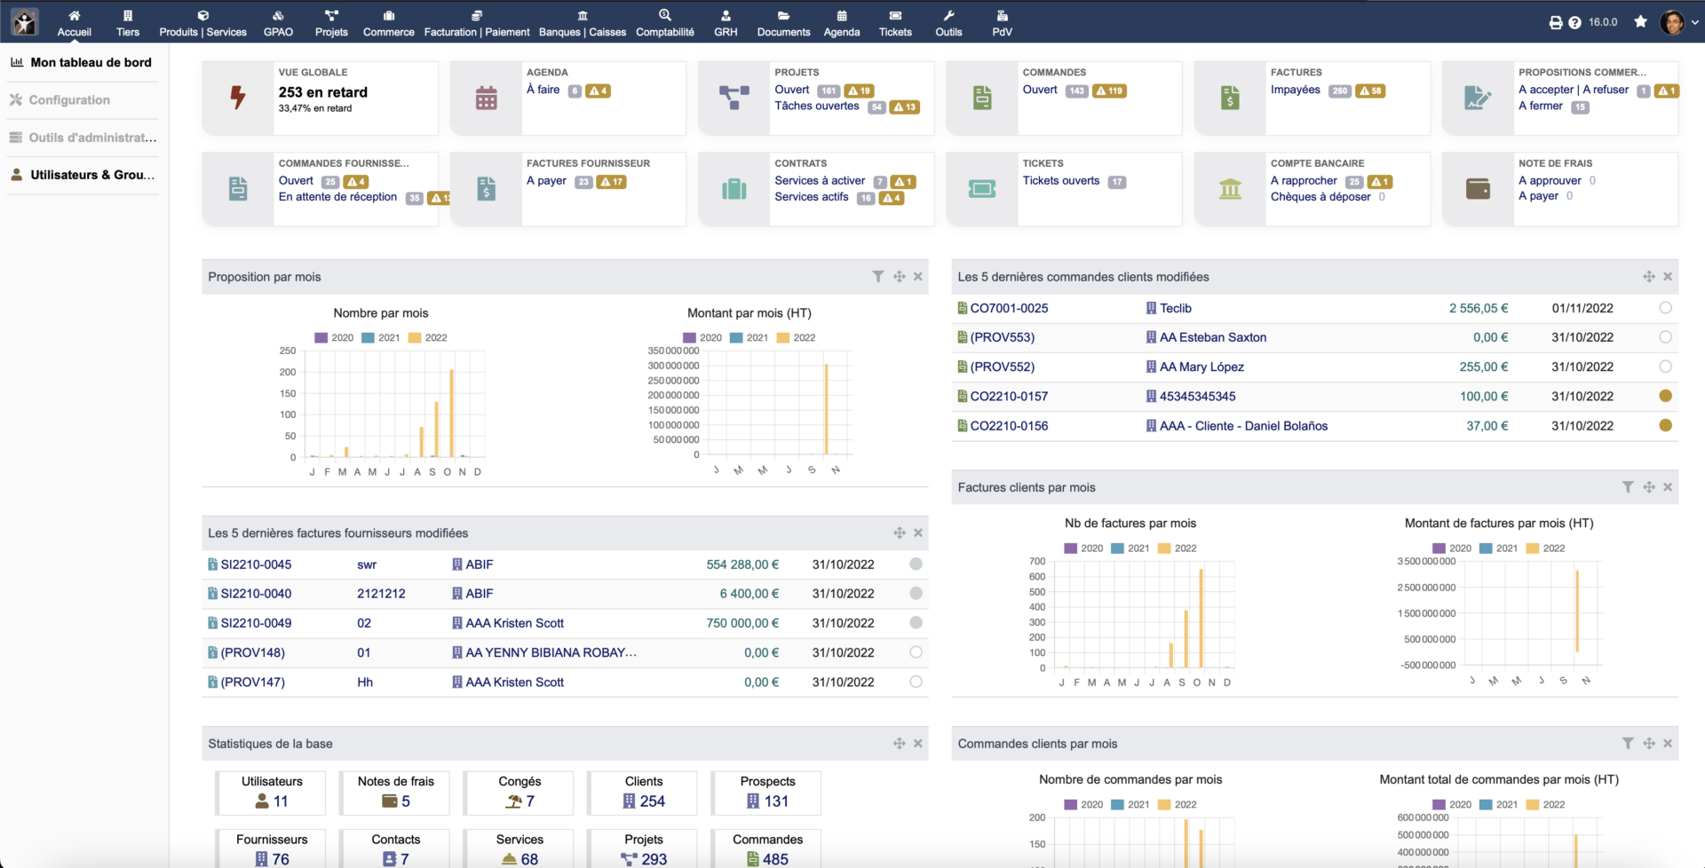1705x868 pixels.
Task: Toggle 2020 legend in Nombre par mois chart
Action: pyautogui.click(x=334, y=338)
